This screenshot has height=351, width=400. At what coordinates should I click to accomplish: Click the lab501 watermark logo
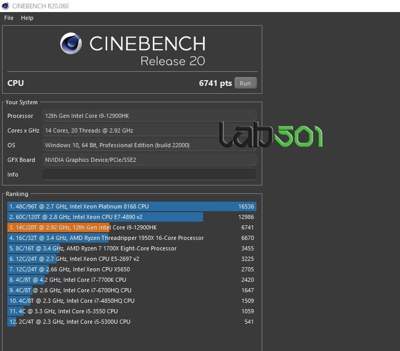coord(271,135)
